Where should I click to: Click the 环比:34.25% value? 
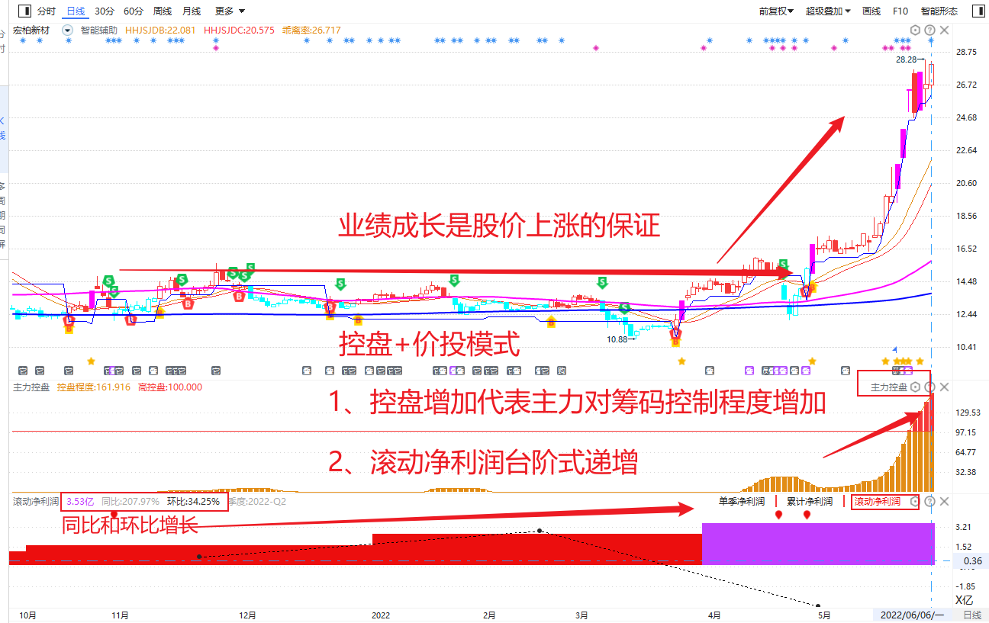(x=193, y=502)
